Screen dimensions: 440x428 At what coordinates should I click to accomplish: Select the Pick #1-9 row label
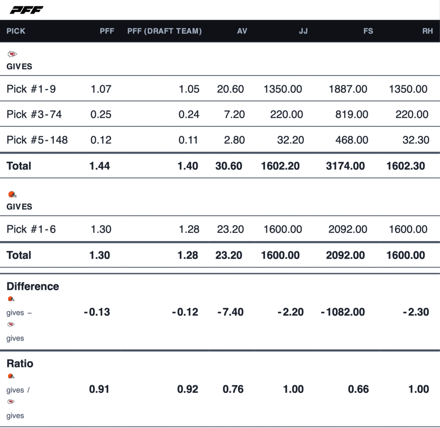(x=31, y=89)
